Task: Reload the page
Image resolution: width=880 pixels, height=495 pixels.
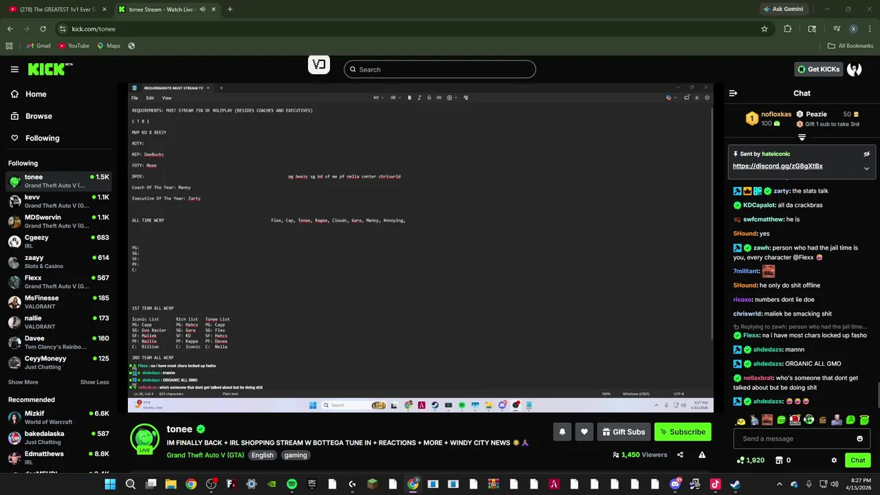Action: pos(43,29)
